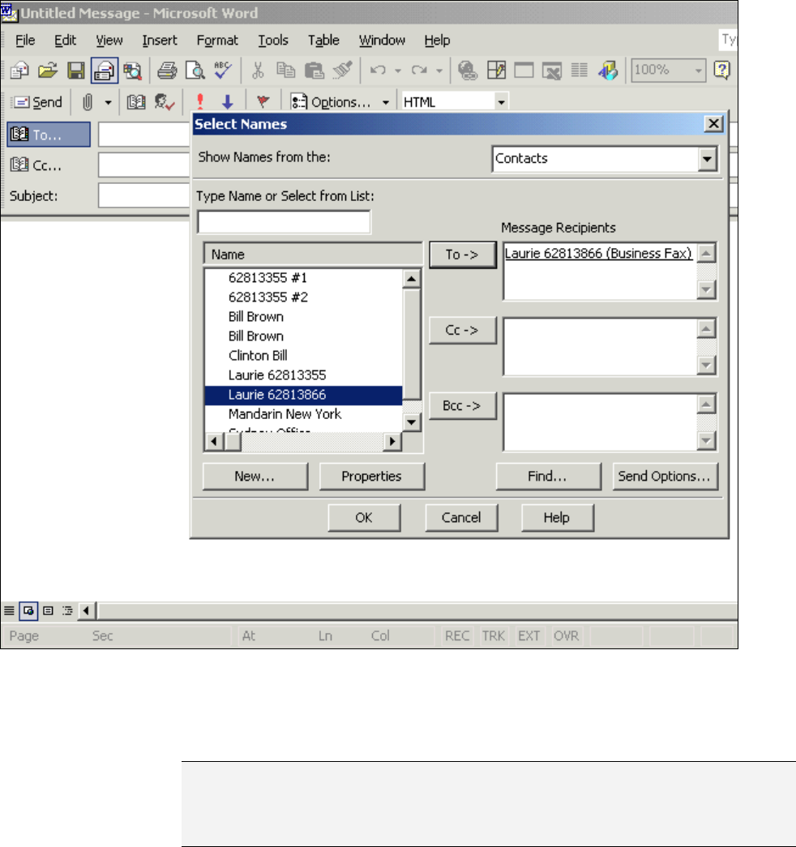Click the Cc -> button in dialog
The width and height of the screenshot is (796, 847).
(x=462, y=330)
